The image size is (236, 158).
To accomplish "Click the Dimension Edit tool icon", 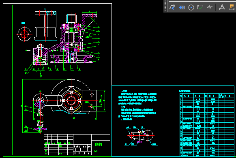I will point(222,7).
